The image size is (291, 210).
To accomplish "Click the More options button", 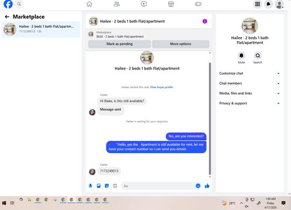I will tap(180, 44).
